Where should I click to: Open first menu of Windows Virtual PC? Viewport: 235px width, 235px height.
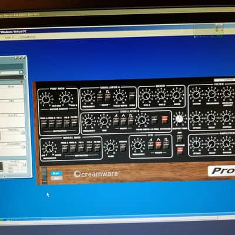9,37
